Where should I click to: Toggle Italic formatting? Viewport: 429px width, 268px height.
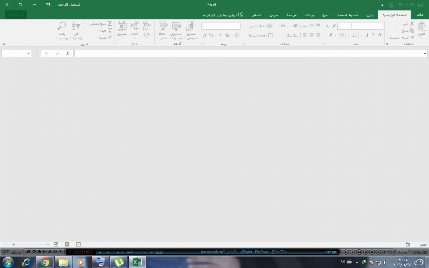point(373,35)
